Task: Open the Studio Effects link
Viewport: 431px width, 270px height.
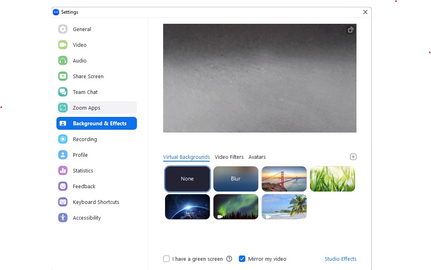Action: tap(340, 259)
